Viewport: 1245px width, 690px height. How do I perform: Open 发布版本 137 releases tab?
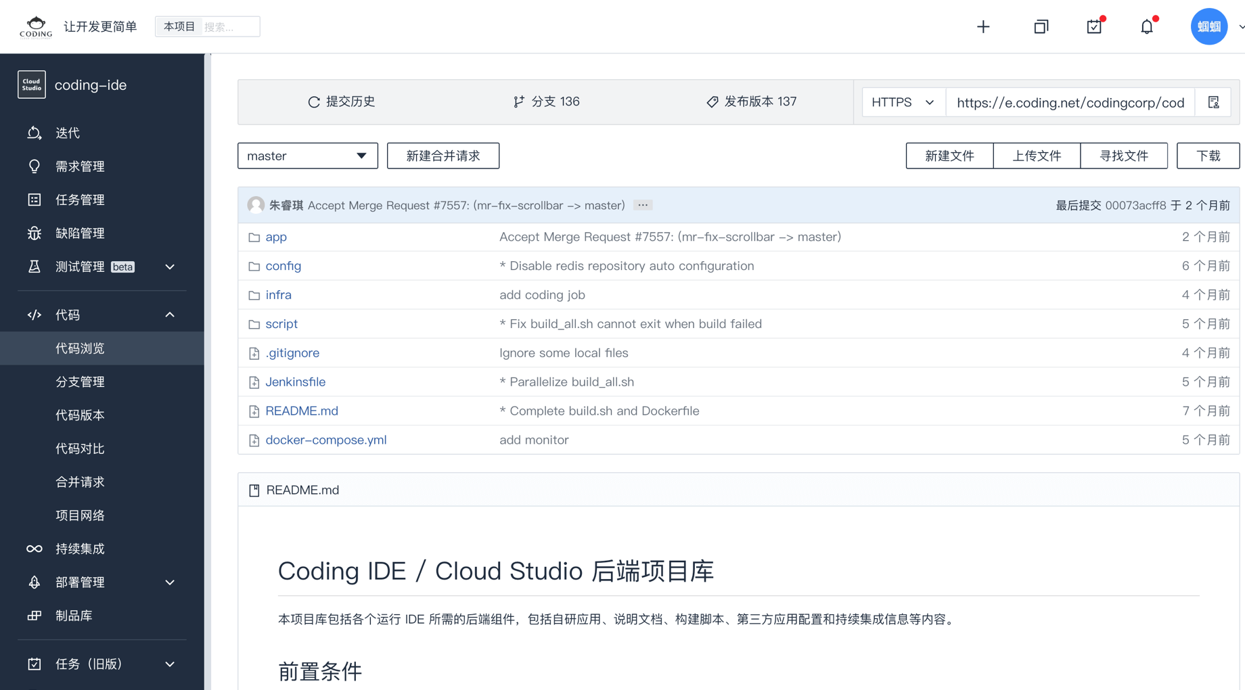point(751,101)
